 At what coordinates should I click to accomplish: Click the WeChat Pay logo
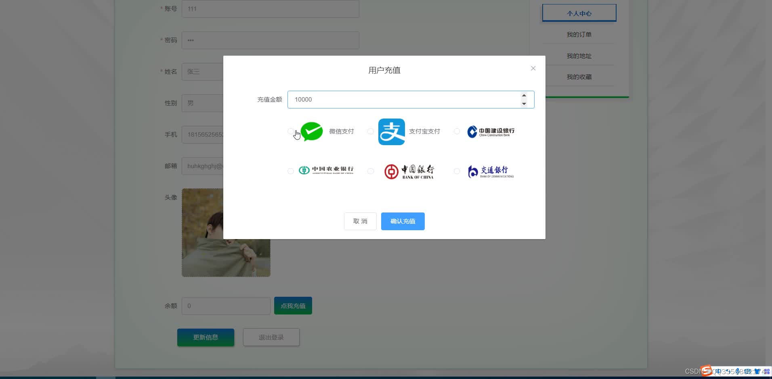(312, 131)
